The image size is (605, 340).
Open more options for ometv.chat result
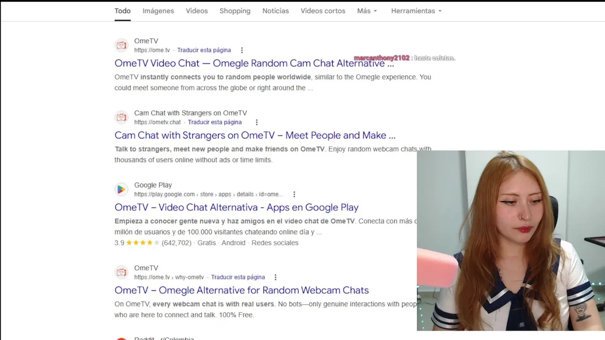point(257,122)
